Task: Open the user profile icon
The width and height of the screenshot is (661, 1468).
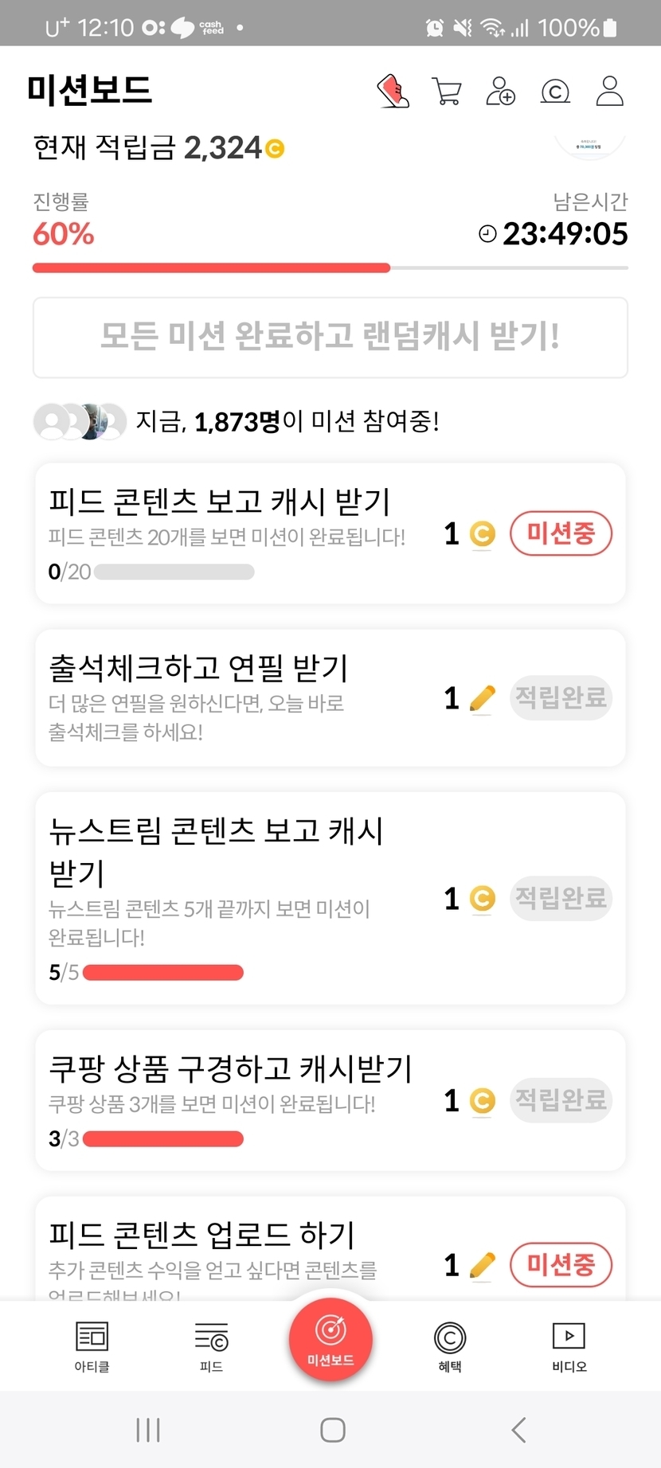Action: [x=609, y=91]
